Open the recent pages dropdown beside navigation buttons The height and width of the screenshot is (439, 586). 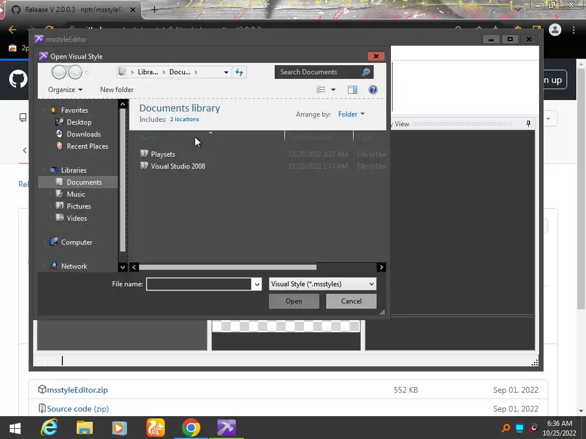click(x=87, y=73)
